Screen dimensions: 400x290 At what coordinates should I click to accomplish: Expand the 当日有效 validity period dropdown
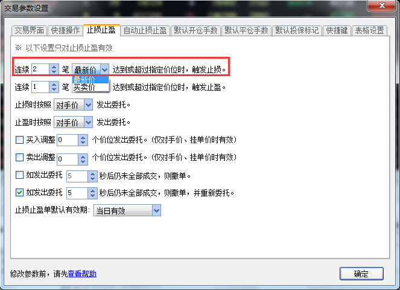click(156, 210)
